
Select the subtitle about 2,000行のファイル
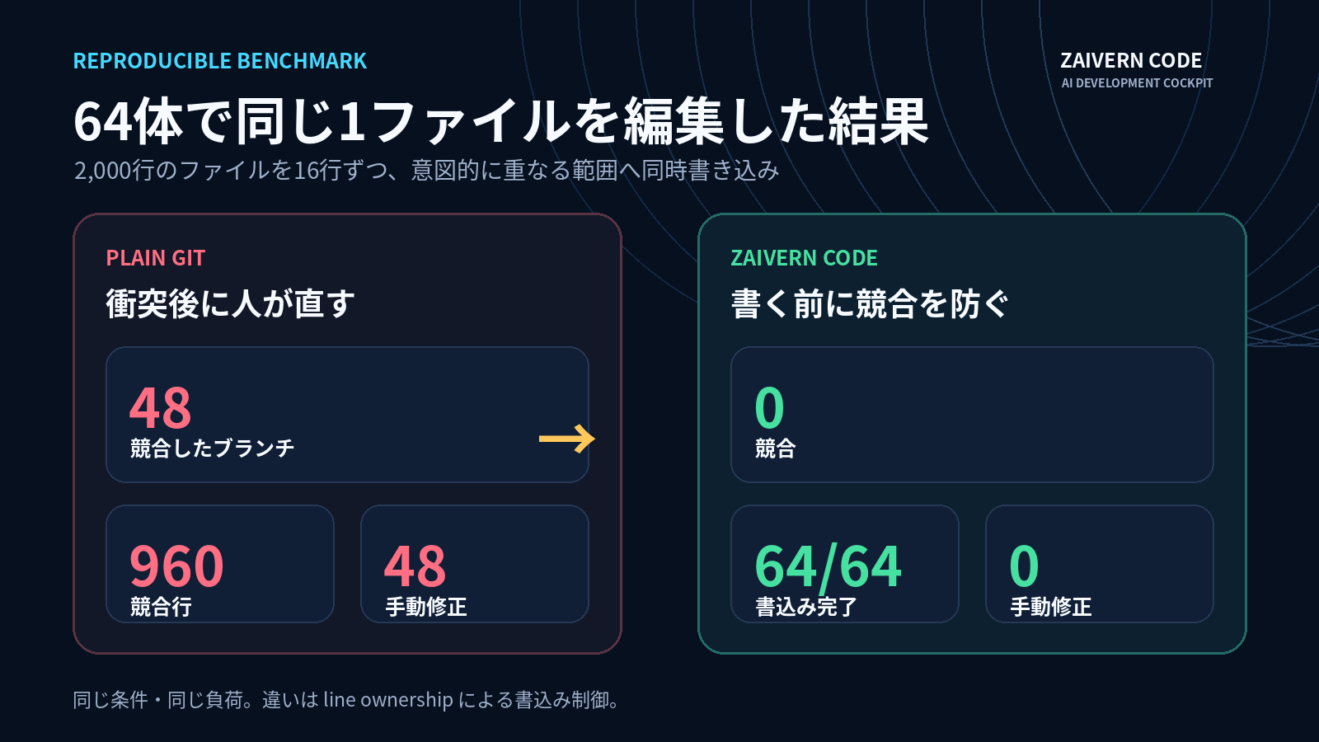426,170
